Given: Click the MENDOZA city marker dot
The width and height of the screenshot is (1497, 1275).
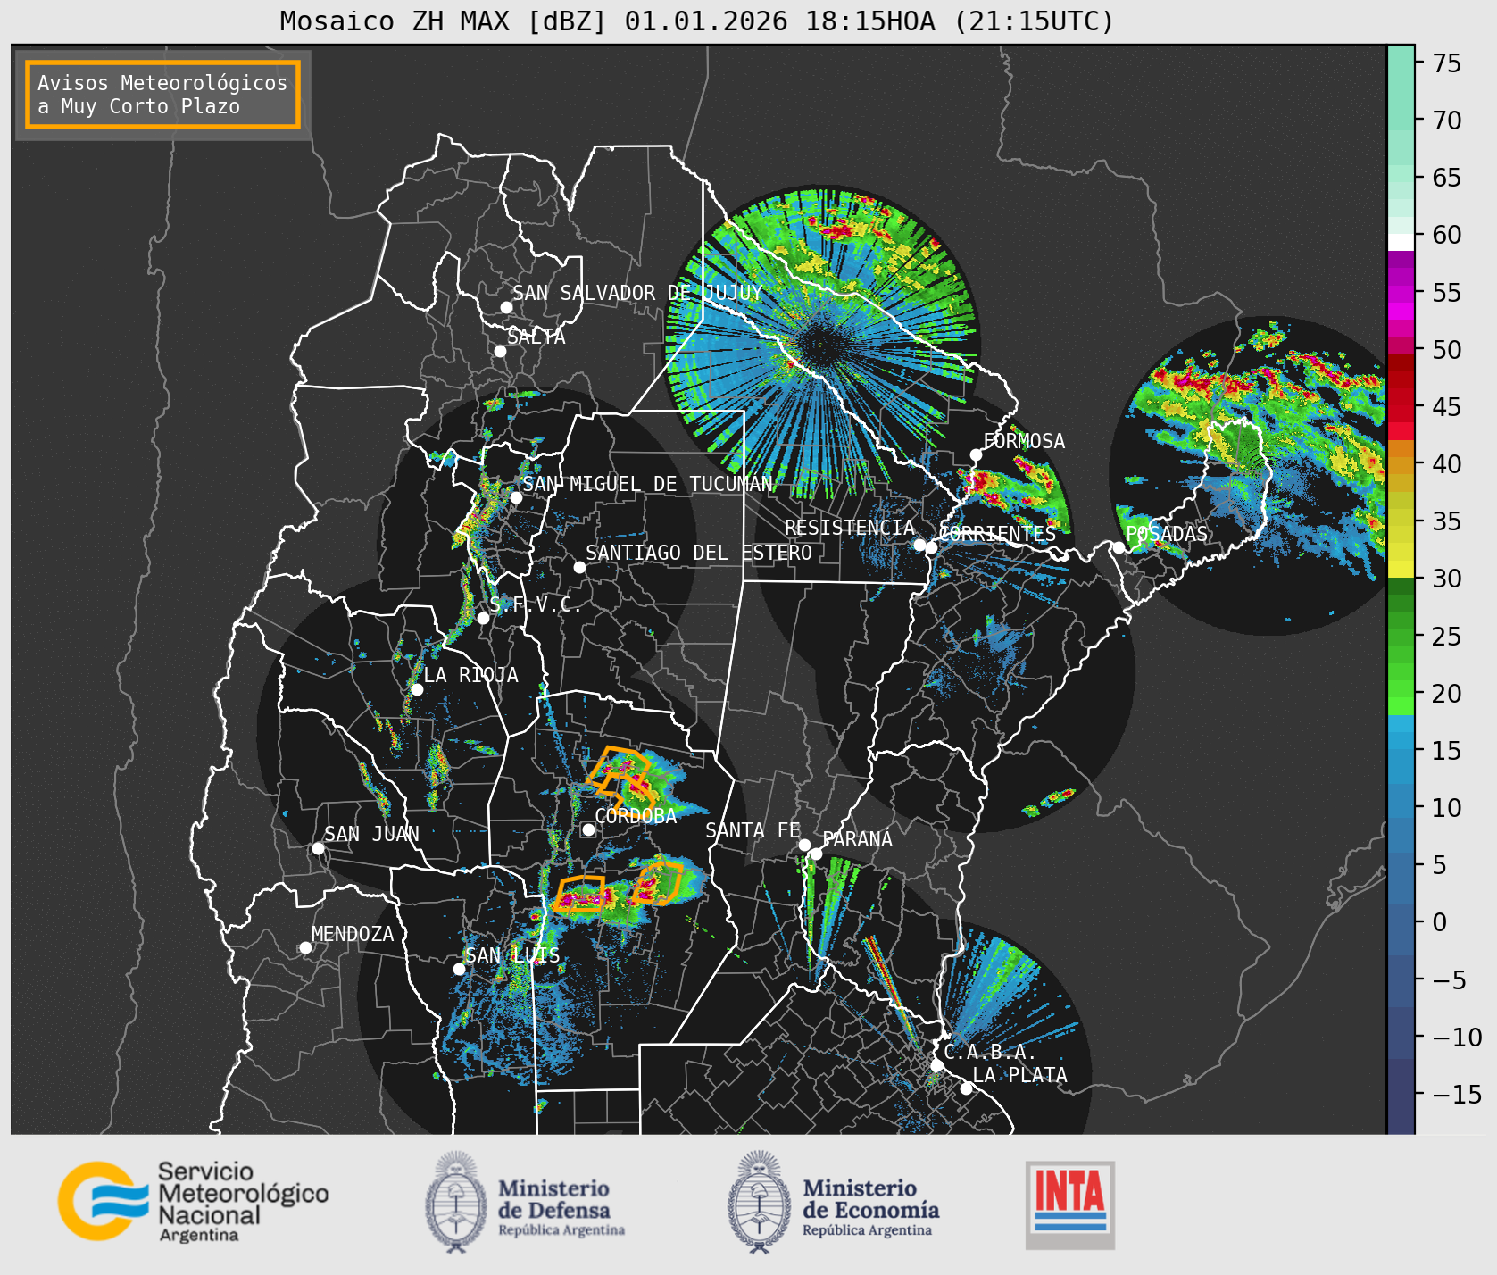Looking at the screenshot, I should tap(305, 947).
